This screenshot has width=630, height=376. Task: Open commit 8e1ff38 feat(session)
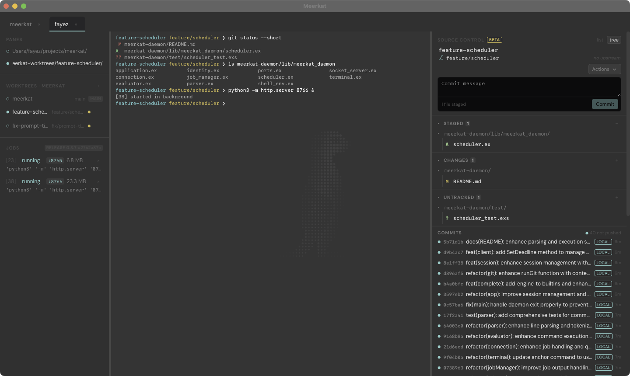529,263
